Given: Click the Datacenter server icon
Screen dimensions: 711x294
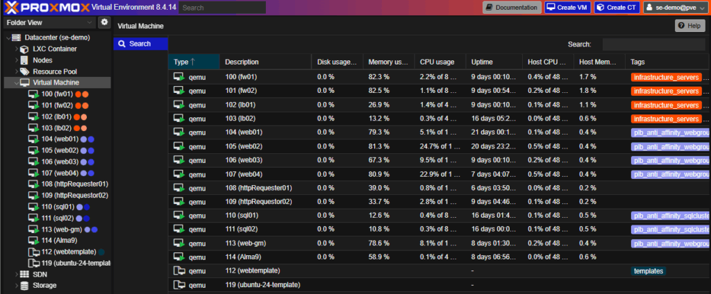Looking at the screenshot, I should click(17, 37).
